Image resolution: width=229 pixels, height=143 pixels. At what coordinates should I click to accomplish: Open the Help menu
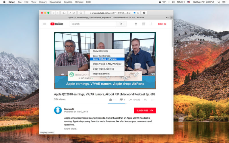(x=89, y=2)
